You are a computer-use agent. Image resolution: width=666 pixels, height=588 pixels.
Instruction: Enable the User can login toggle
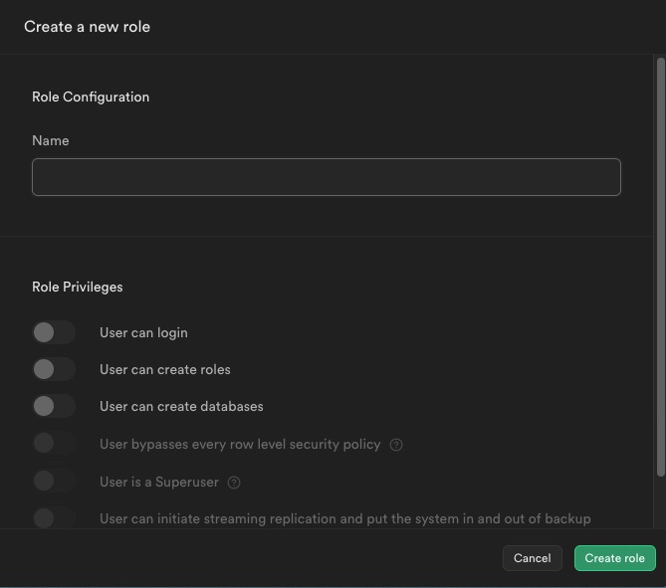54,332
